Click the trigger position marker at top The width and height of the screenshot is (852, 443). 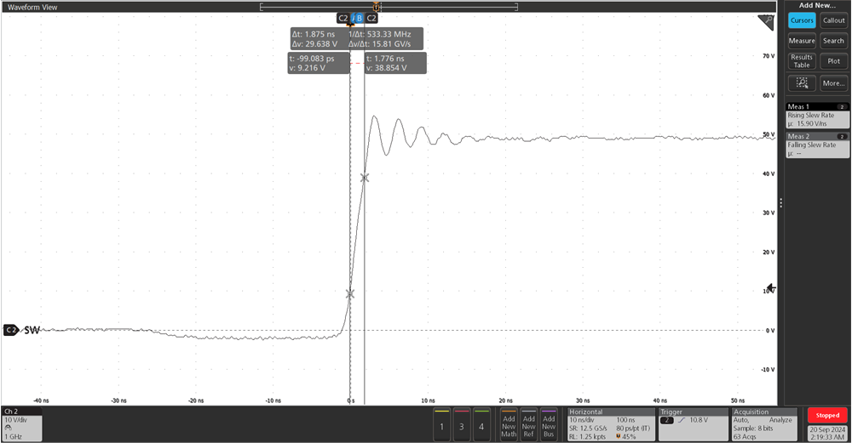376,7
